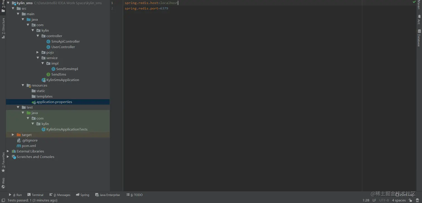Collapse the src folder arrow
This screenshot has width=422, height=203.
click(13, 8)
